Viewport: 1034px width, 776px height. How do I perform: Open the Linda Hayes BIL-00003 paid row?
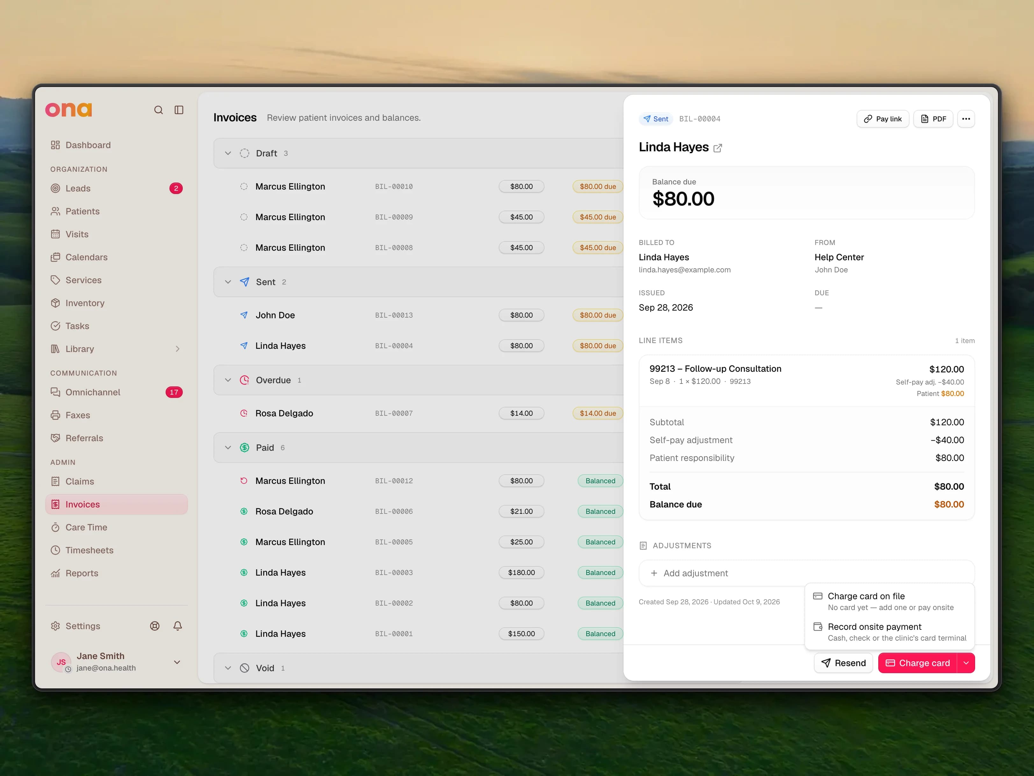coord(418,573)
